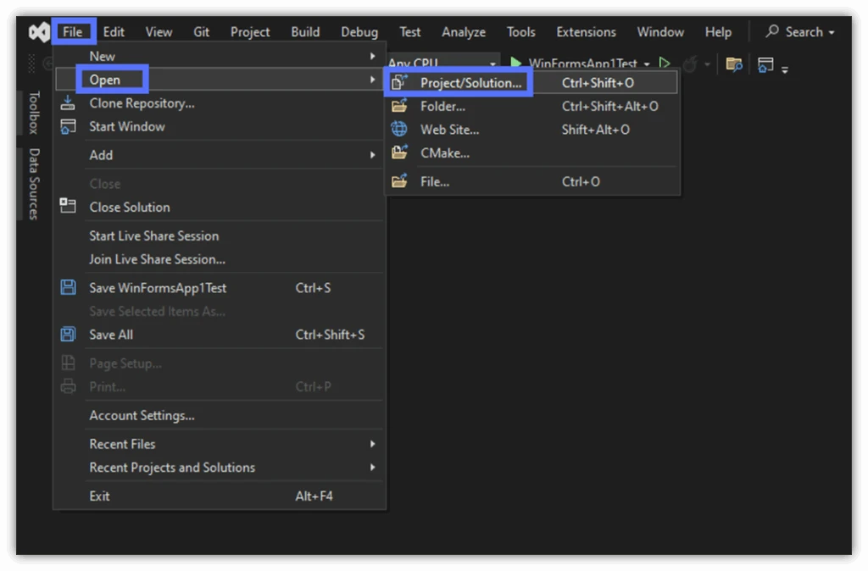Image resolution: width=868 pixels, height=571 pixels.
Task: Open the Git menu
Action: 201,31
